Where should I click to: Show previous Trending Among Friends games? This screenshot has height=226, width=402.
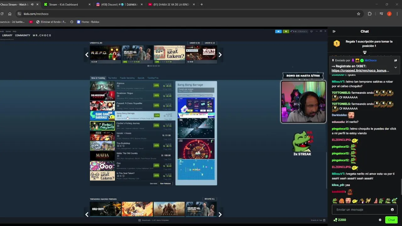pyautogui.click(x=87, y=214)
